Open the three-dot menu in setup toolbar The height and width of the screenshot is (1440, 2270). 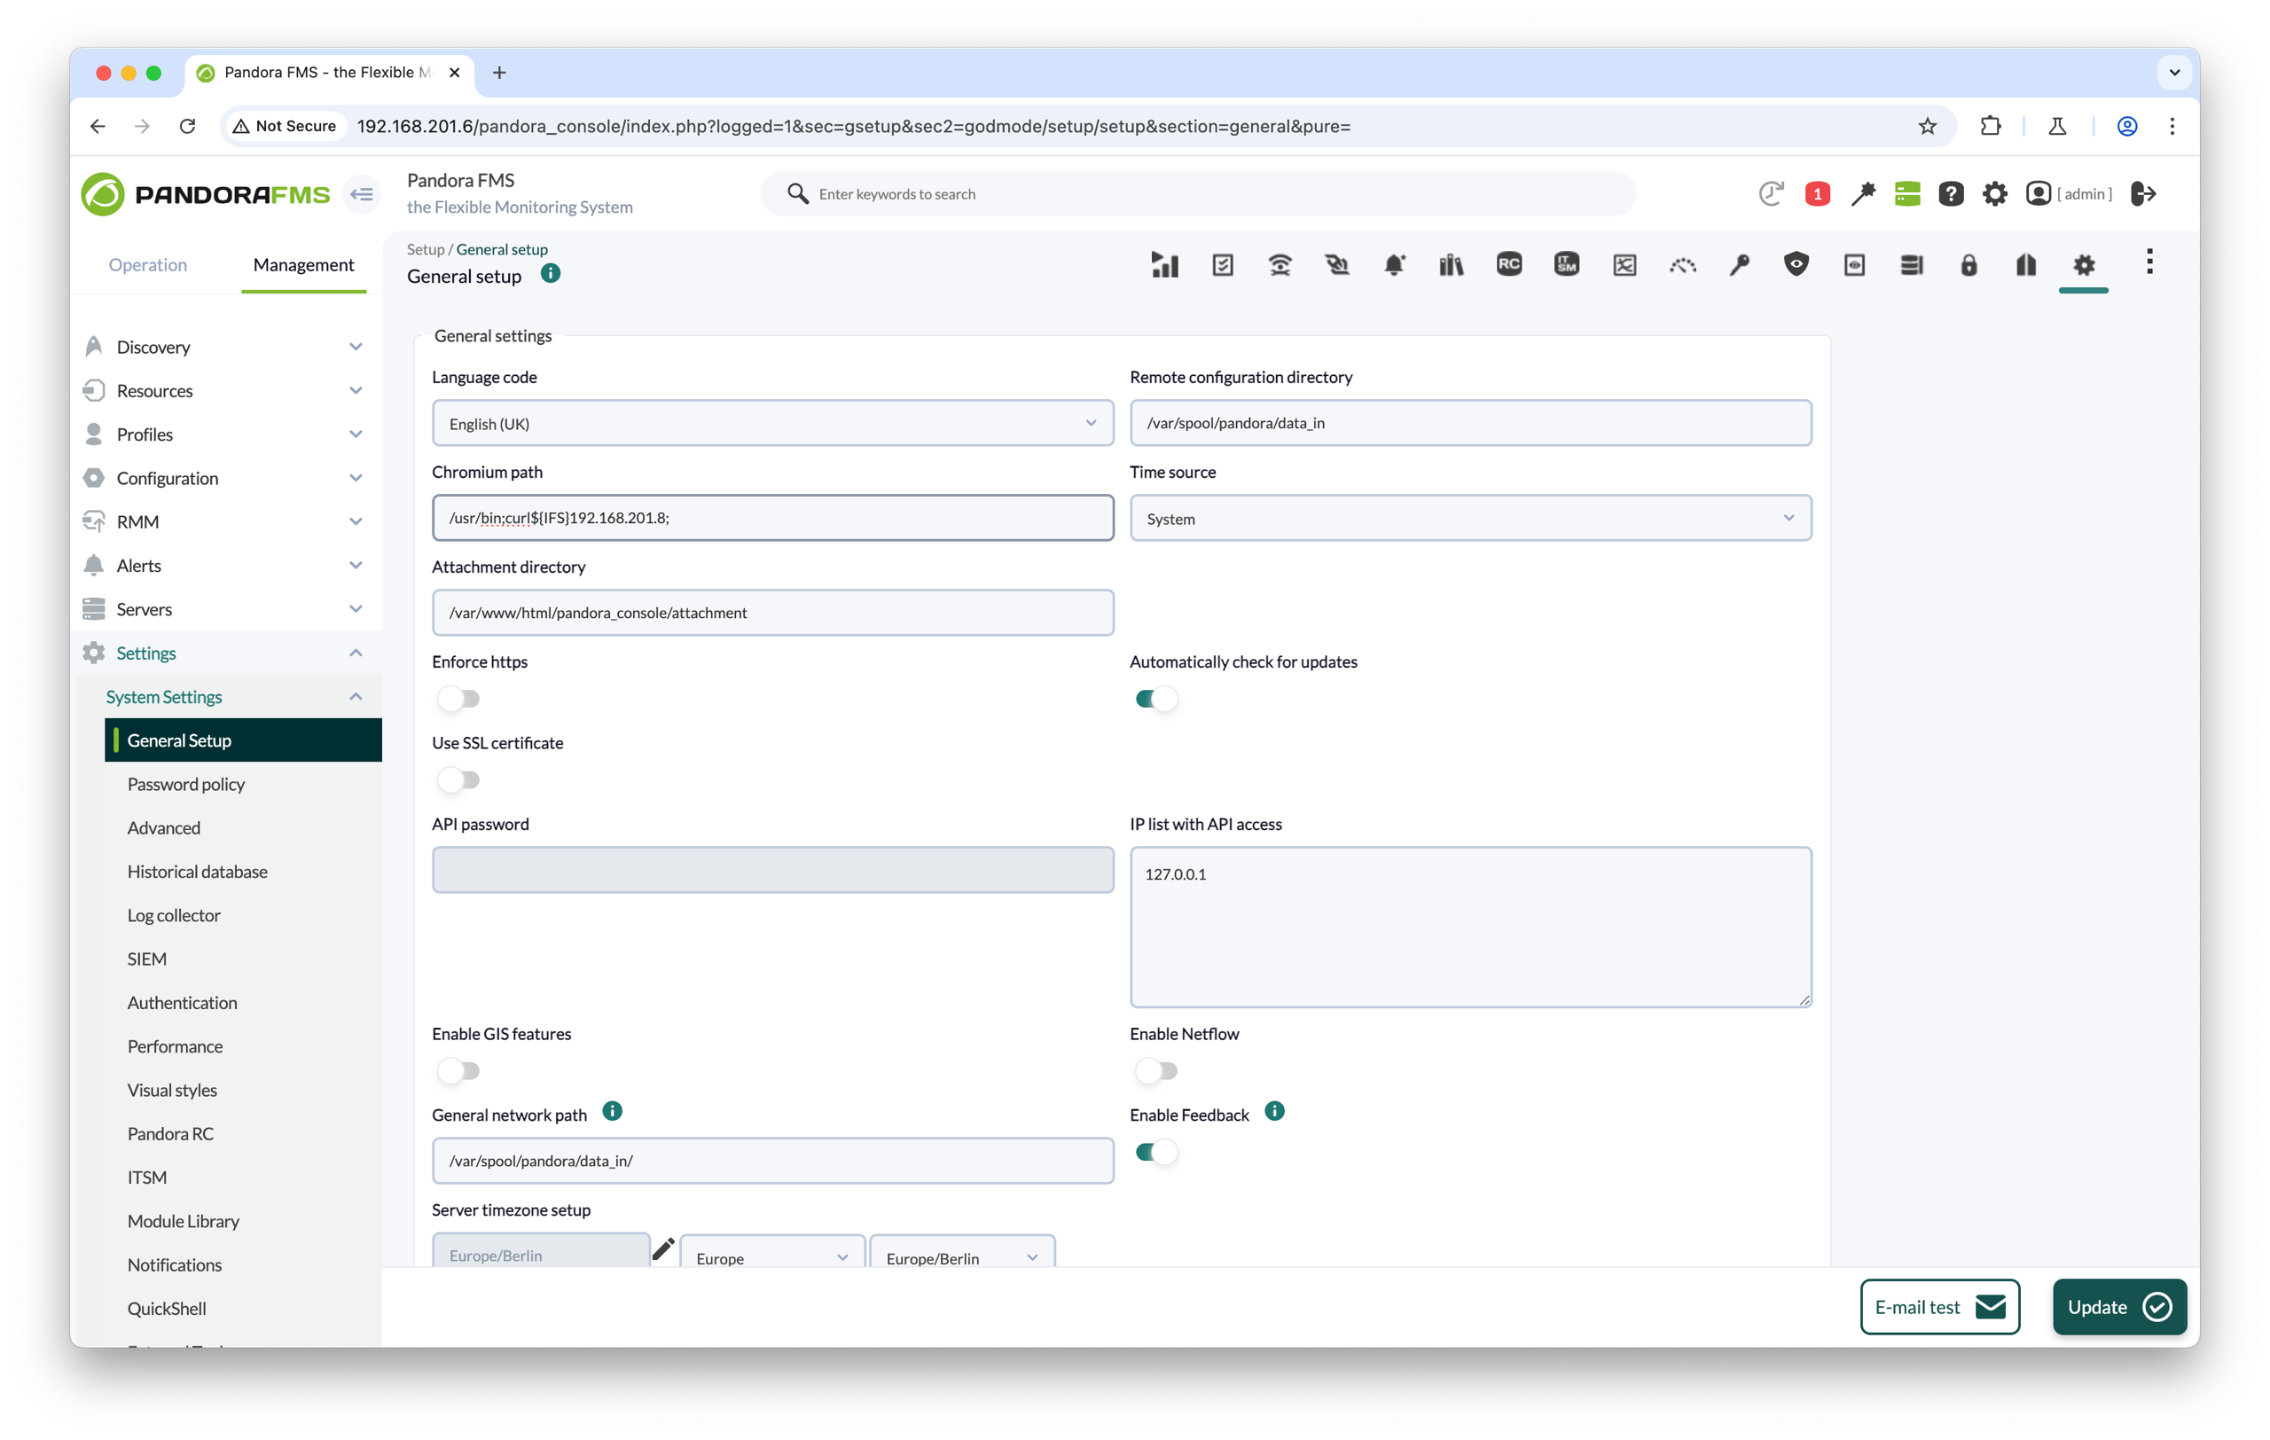[x=2149, y=262]
